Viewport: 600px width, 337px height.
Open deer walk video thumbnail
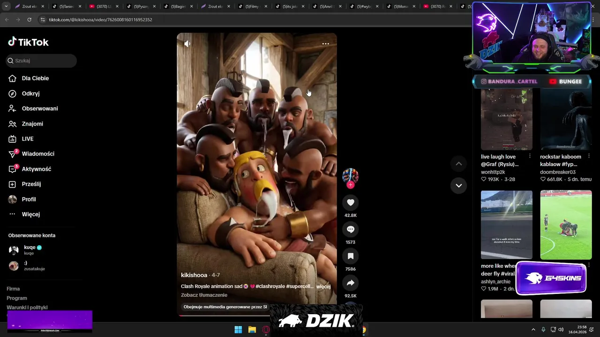click(x=507, y=225)
